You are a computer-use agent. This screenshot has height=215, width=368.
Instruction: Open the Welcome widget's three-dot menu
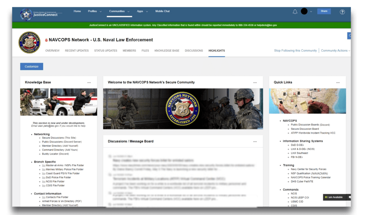[x=255, y=83]
